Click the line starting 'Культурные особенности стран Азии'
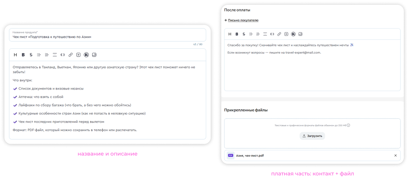The height and width of the screenshot is (180, 407). coord(82,114)
